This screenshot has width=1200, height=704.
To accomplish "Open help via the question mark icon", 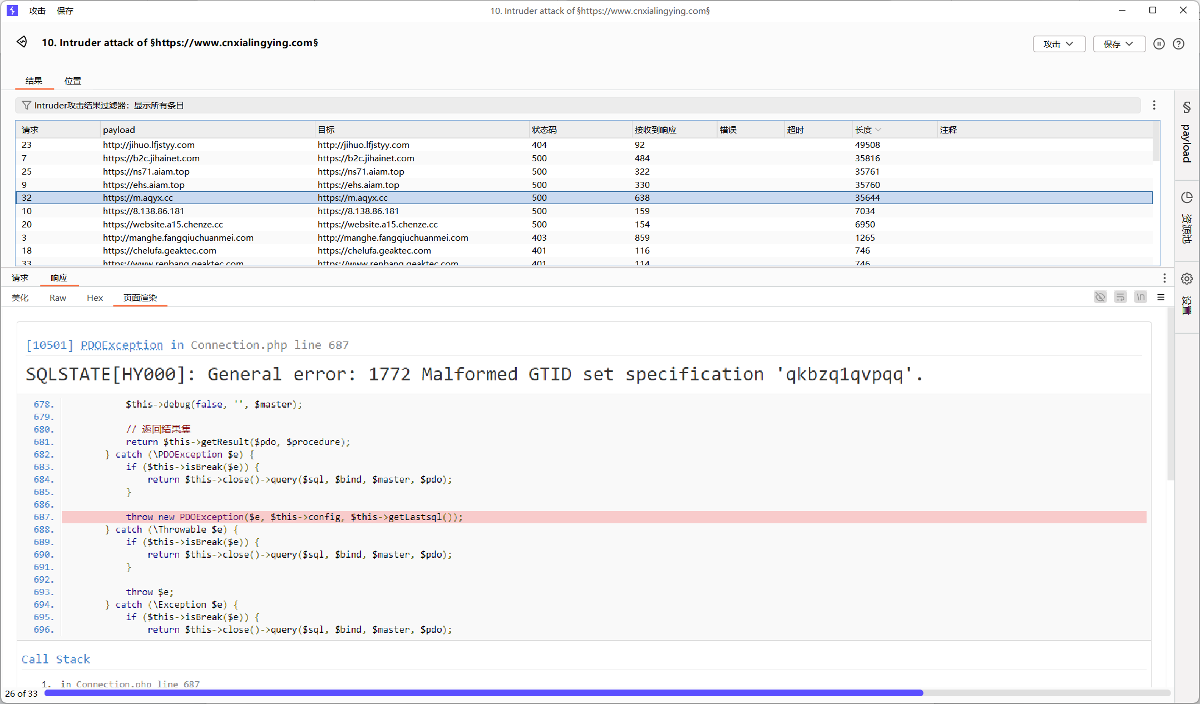I will tap(1178, 44).
